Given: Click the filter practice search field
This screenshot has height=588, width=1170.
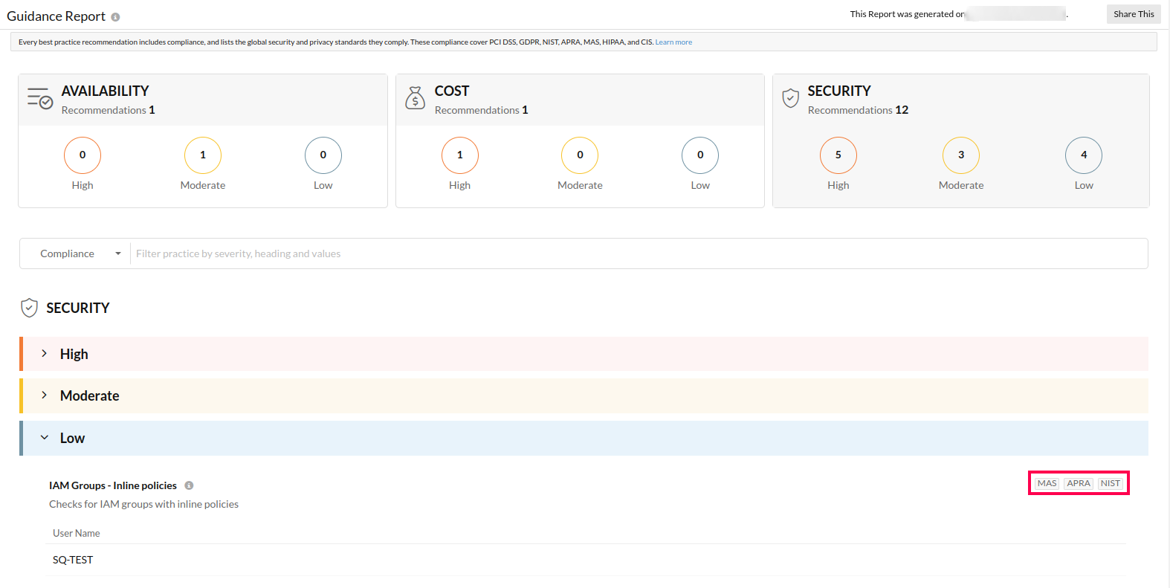Looking at the screenshot, I should [x=638, y=253].
